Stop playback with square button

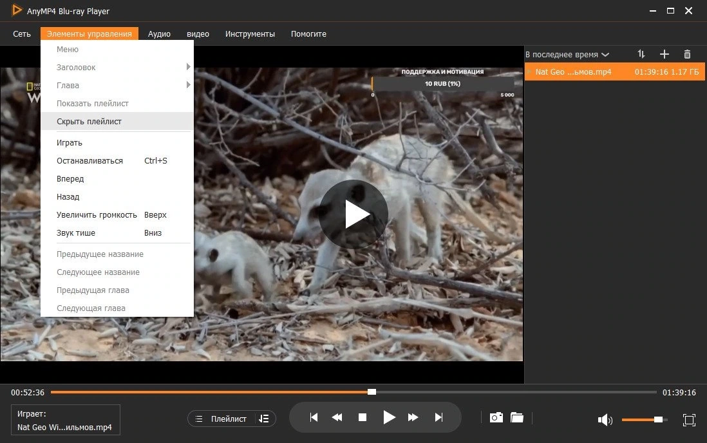pyautogui.click(x=362, y=417)
